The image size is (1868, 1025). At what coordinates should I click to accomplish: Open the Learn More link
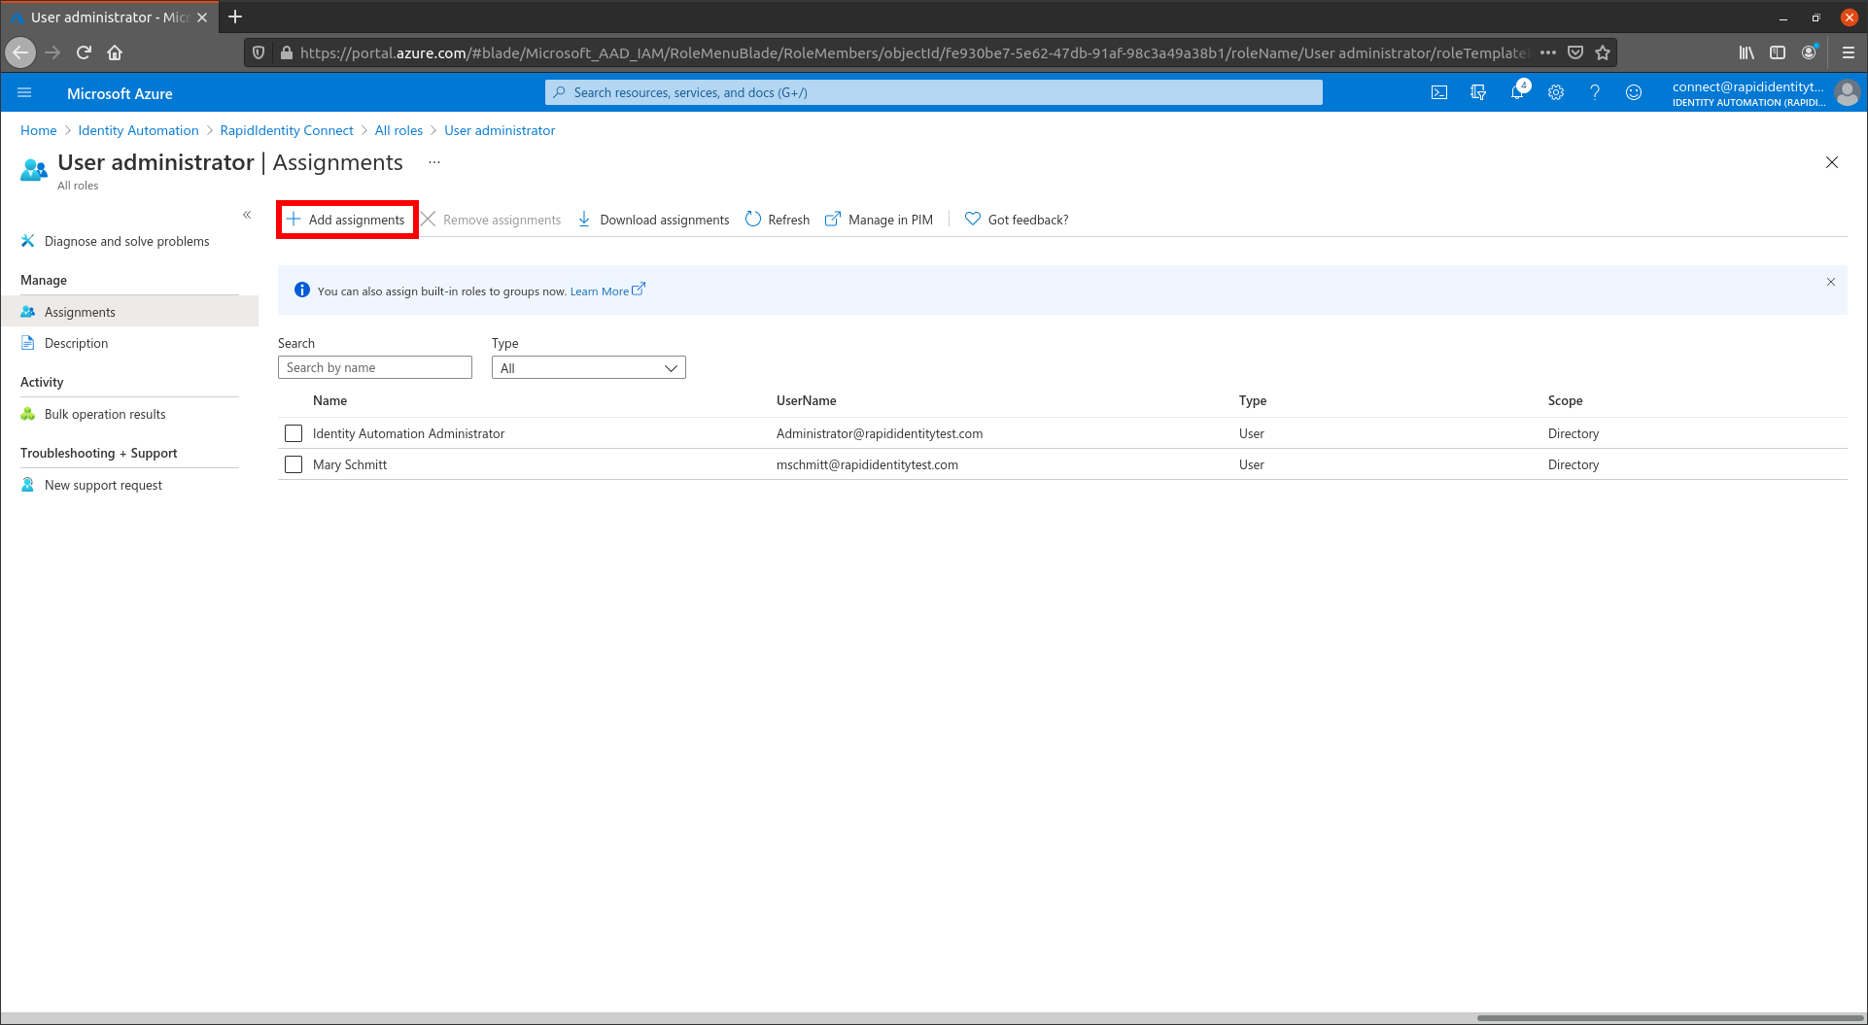tap(607, 290)
